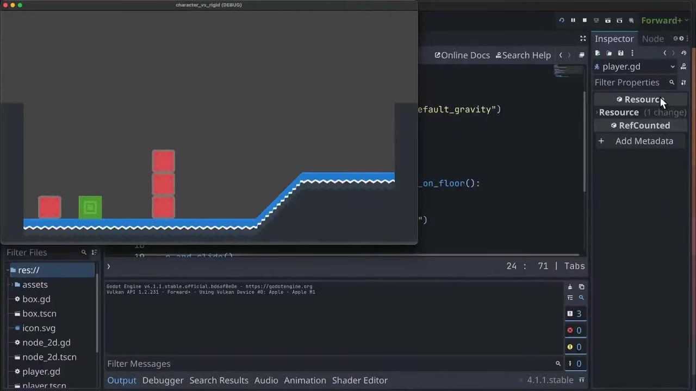Toggle the output search filter

[x=581, y=298]
